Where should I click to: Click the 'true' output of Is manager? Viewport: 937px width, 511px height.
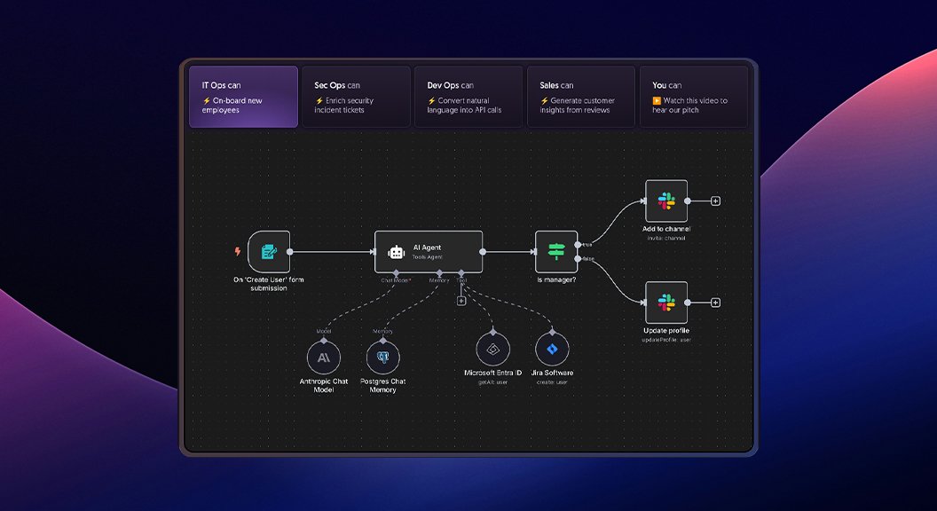(579, 244)
